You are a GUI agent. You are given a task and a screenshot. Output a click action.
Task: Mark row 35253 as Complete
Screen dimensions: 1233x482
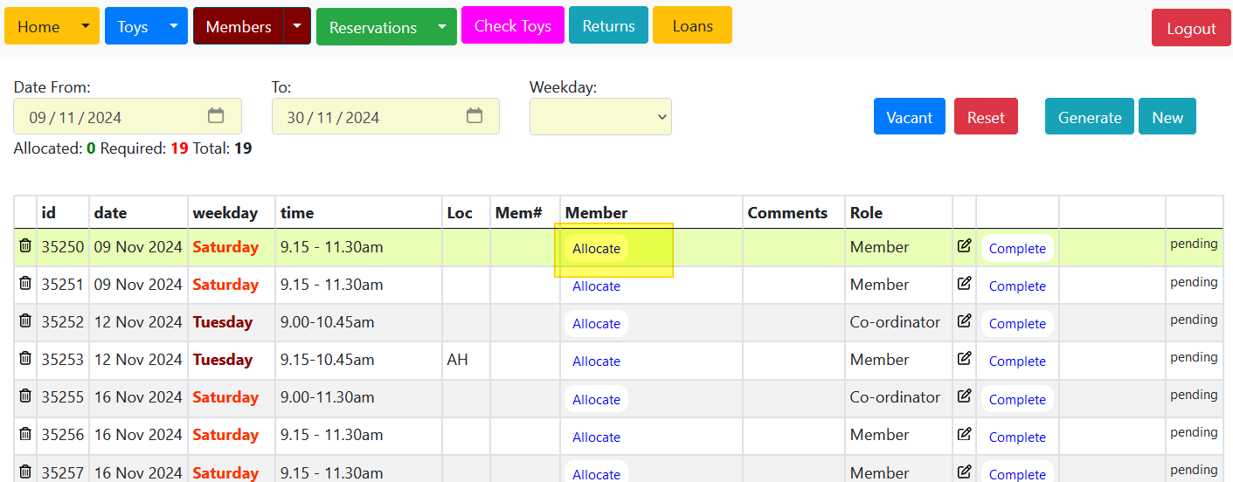(x=1017, y=361)
